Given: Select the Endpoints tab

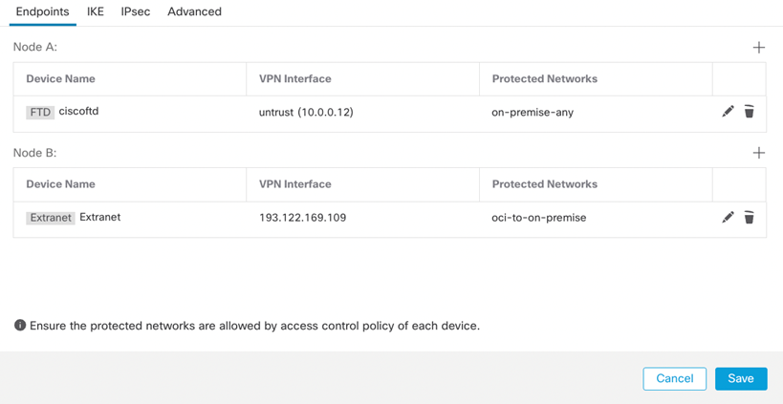Looking at the screenshot, I should pyautogui.click(x=43, y=12).
